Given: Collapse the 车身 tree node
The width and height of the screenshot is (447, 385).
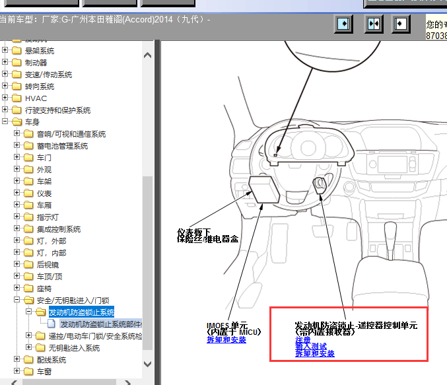Looking at the screenshot, I should 5,122.
